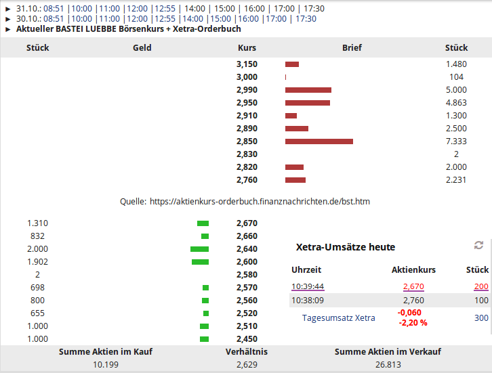The image size is (492, 373).
Task: Click the bid quantity 1.902
Action: [x=38, y=262]
